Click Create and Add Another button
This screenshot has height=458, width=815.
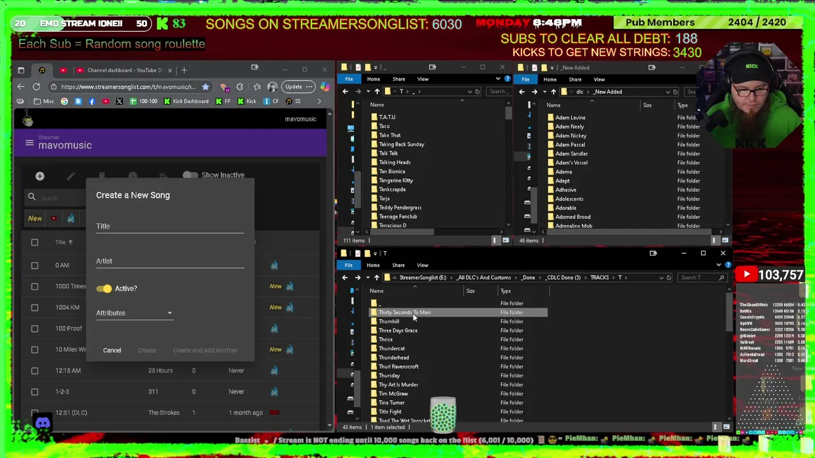pyautogui.click(x=205, y=350)
